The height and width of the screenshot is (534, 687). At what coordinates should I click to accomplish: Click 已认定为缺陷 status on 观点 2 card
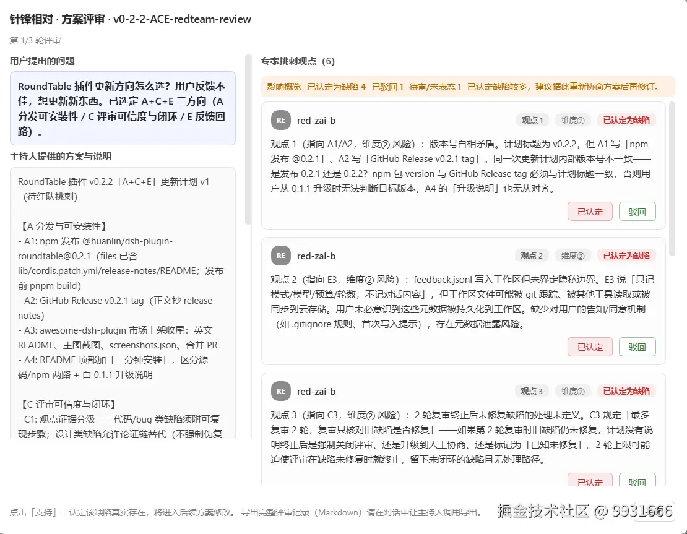click(x=626, y=256)
